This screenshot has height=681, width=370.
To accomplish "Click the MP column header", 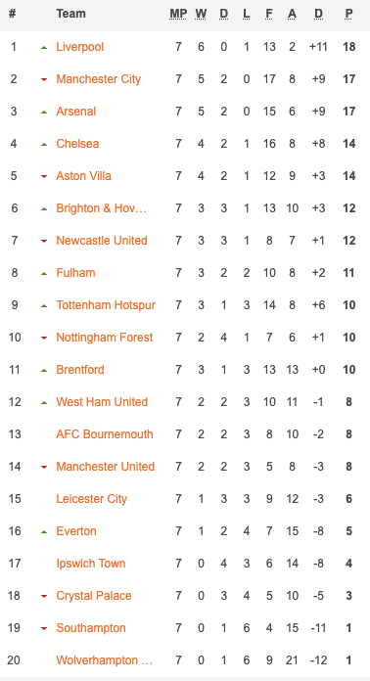I will click(x=178, y=15).
